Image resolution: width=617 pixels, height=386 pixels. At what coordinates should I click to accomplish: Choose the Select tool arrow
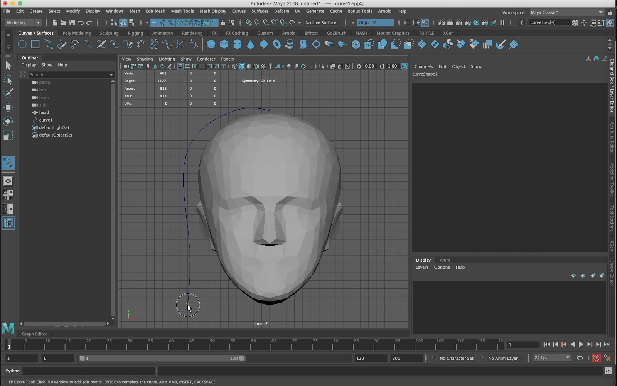[x=8, y=66]
